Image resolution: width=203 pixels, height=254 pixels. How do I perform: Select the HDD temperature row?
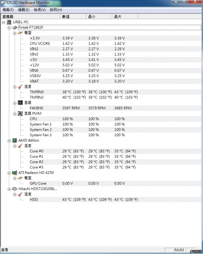(115, 200)
